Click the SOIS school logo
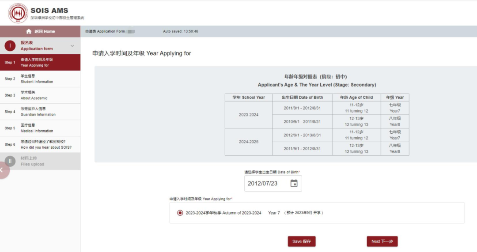Viewport: 477px width, 252px height. click(18, 13)
